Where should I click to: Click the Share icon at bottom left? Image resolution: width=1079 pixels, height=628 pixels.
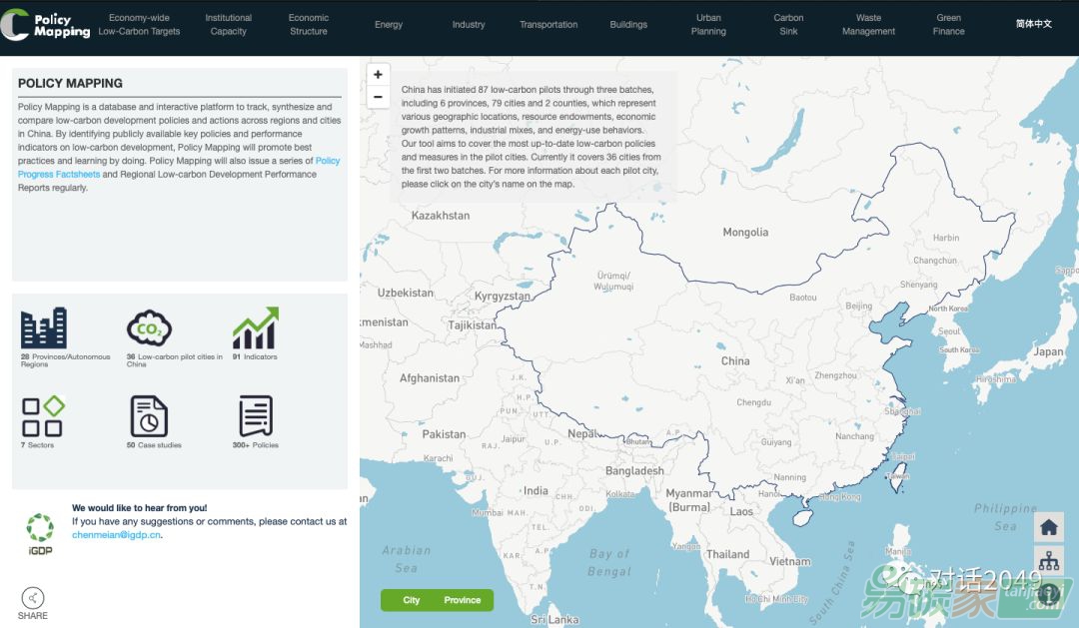[x=33, y=598]
